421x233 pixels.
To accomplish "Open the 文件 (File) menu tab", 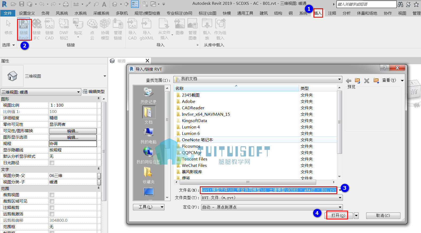I will [x=8, y=13].
